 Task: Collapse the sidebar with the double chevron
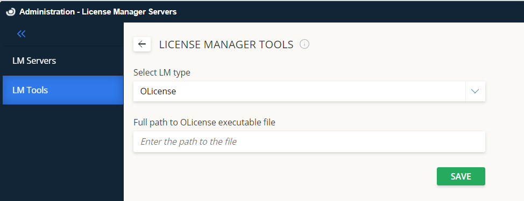[x=22, y=34]
